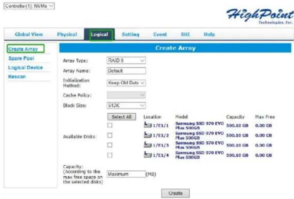
Task: Switch to the Global View tab
Action: [29, 34]
